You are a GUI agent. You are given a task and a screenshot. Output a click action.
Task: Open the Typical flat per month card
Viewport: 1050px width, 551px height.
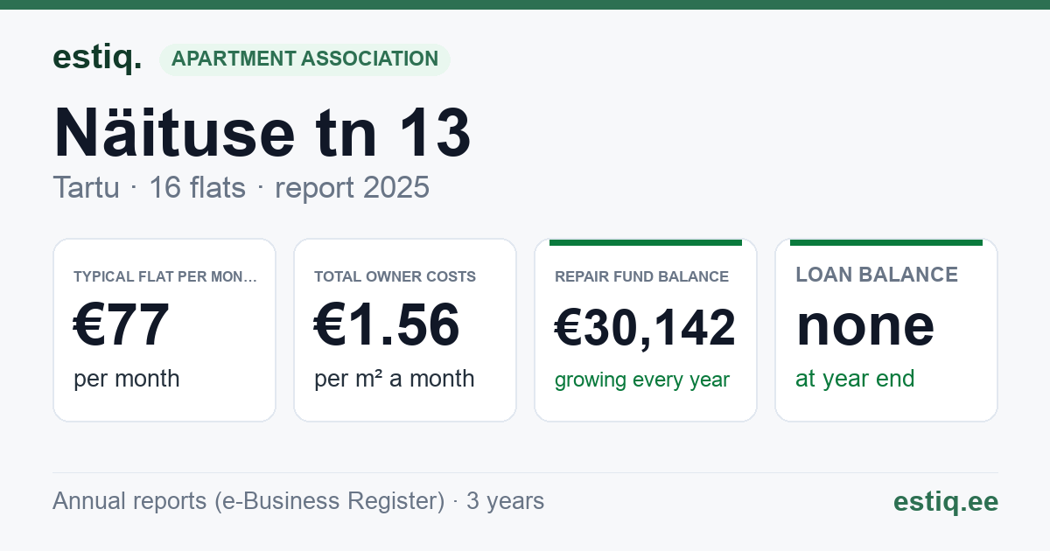click(164, 330)
